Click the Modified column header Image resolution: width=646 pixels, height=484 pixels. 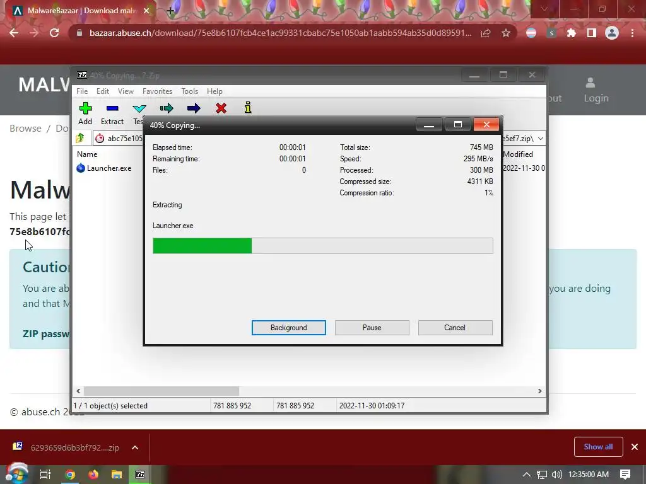[518, 154]
